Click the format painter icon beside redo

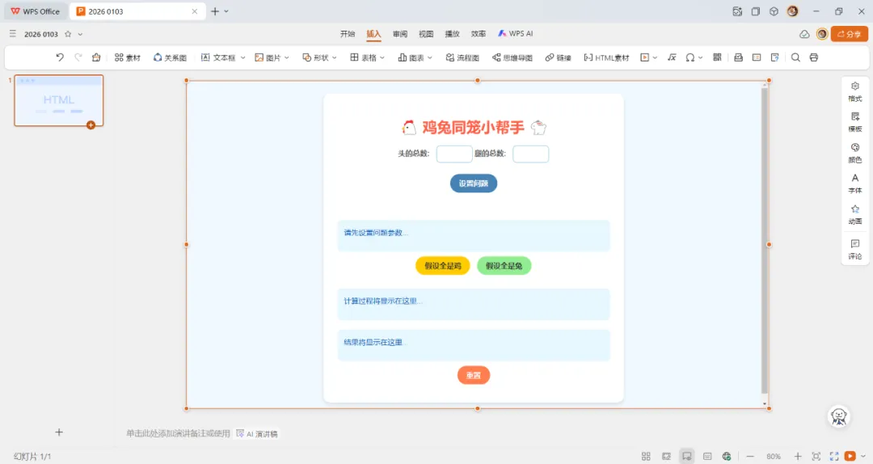coord(96,57)
